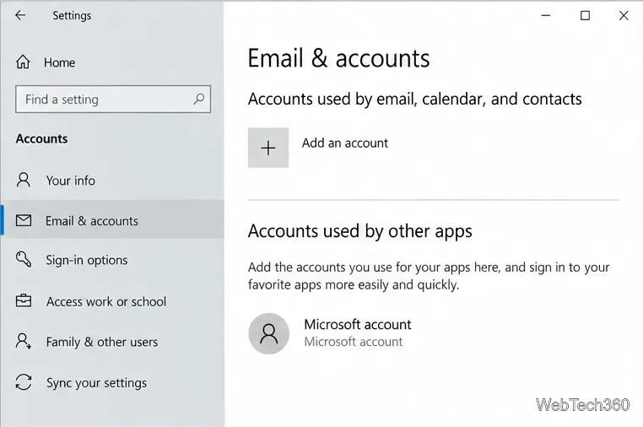This screenshot has height=427, width=643.
Task: Click the Family & other users person-plus icon
Action: [x=24, y=341]
